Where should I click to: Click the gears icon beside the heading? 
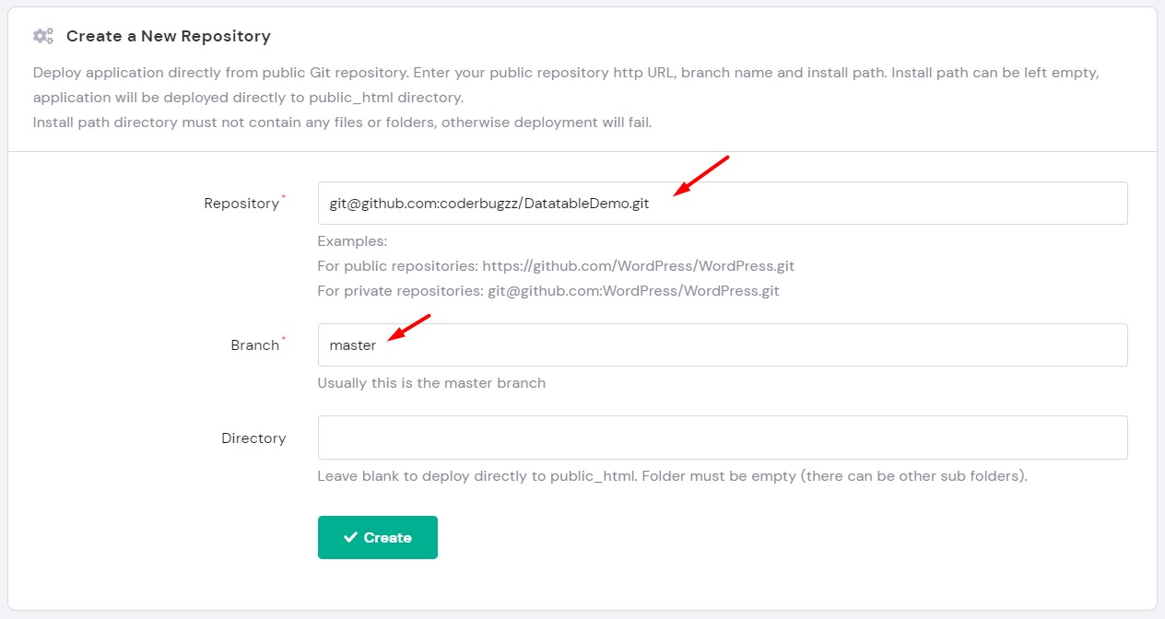pyautogui.click(x=42, y=35)
